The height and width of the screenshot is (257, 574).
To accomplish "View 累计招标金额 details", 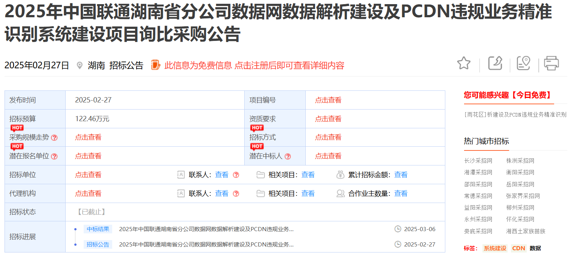I will (401, 175).
